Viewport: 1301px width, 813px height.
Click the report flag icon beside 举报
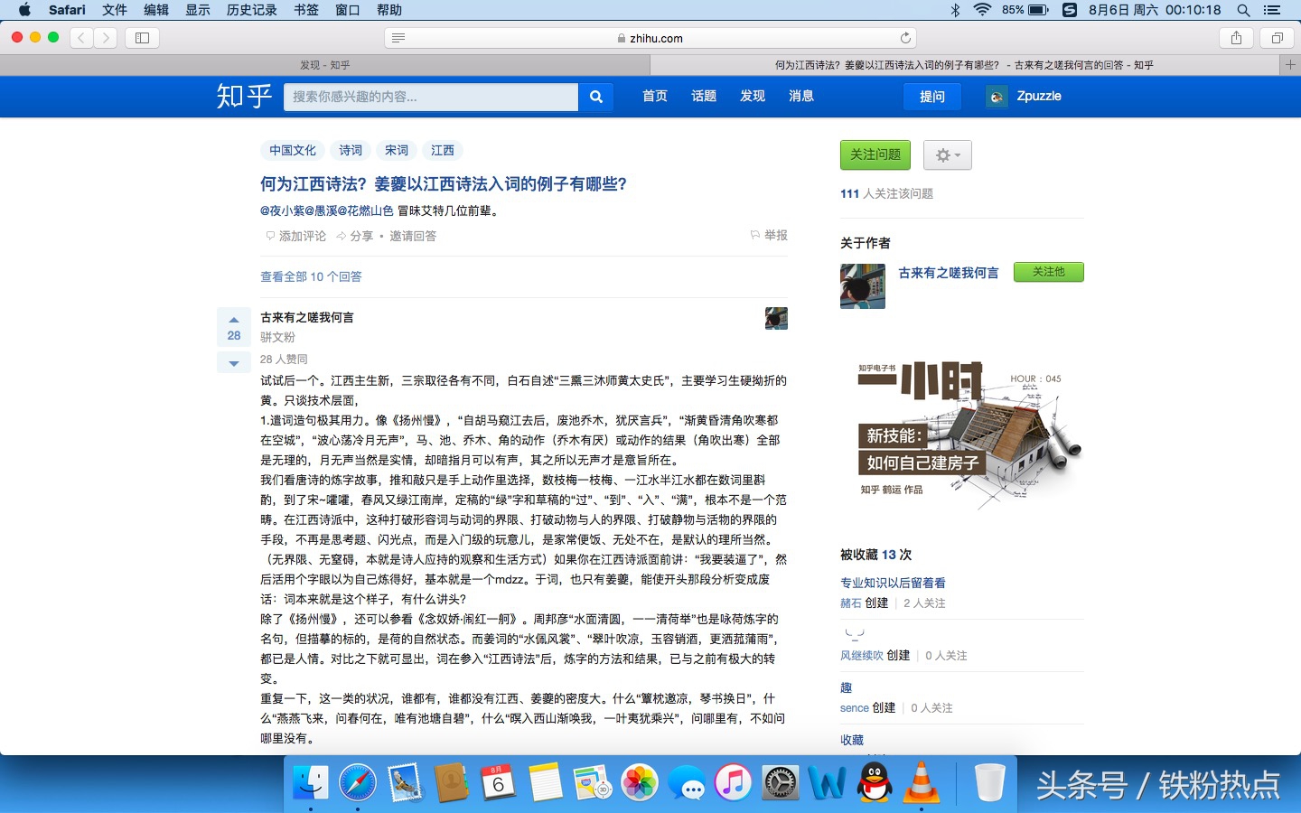point(754,235)
